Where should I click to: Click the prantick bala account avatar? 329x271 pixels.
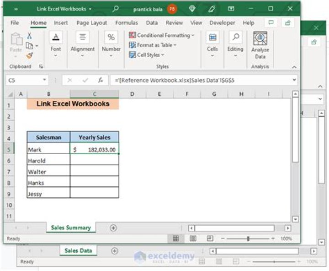(x=172, y=9)
